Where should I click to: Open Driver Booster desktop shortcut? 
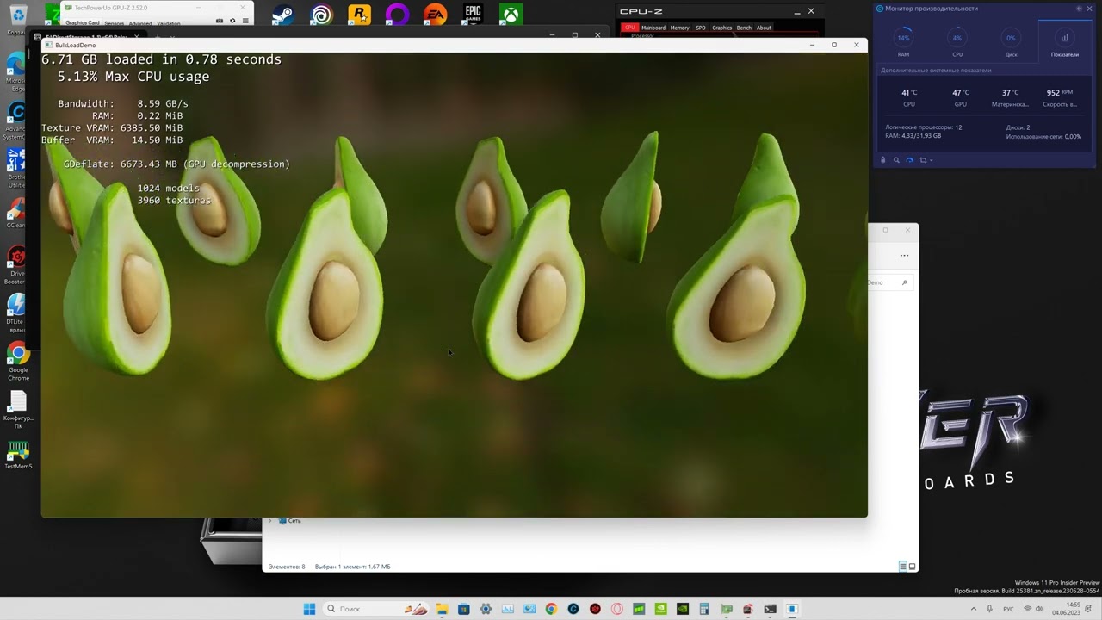(x=16, y=265)
